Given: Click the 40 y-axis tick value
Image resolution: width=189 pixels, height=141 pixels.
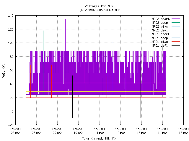Looking at the screenshot, I should coord(12,84).
